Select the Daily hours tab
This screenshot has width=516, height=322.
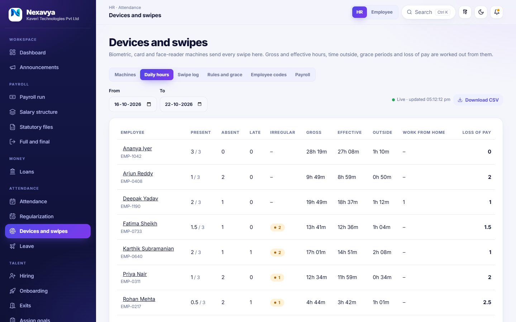pyautogui.click(x=157, y=75)
